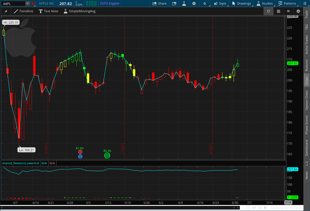Image resolution: width=310 pixels, height=211 pixels.
Task: Click the blue lightbulb earnings icon
Action: coord(80,157)
